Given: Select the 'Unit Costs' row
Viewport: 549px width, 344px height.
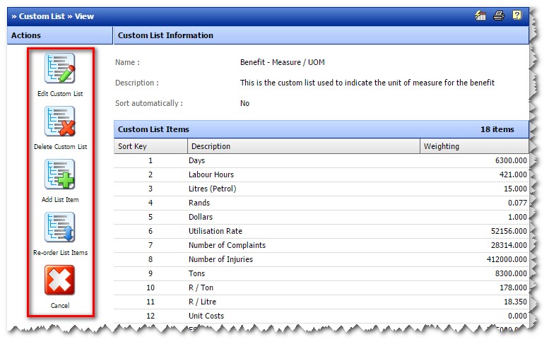Looking at the screenshot, I should click(321, 316).
